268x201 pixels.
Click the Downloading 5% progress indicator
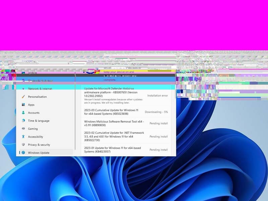pos(157,112)
